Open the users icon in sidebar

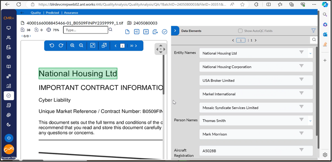[x=9, y=38]
